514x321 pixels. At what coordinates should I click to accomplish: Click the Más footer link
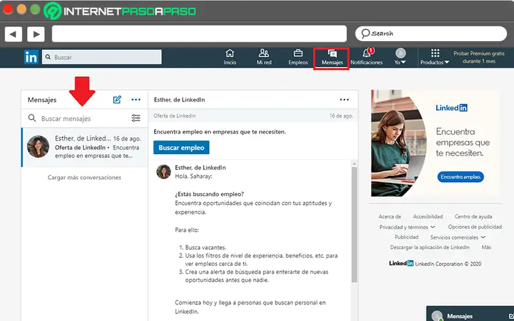[x=486, y=247]
